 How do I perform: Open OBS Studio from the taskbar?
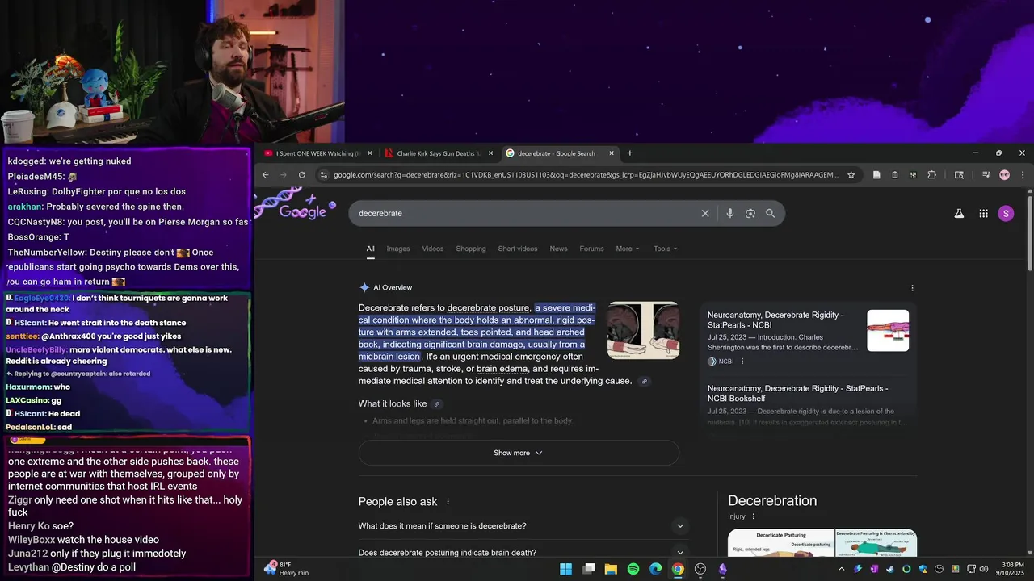tap(700, 569)
